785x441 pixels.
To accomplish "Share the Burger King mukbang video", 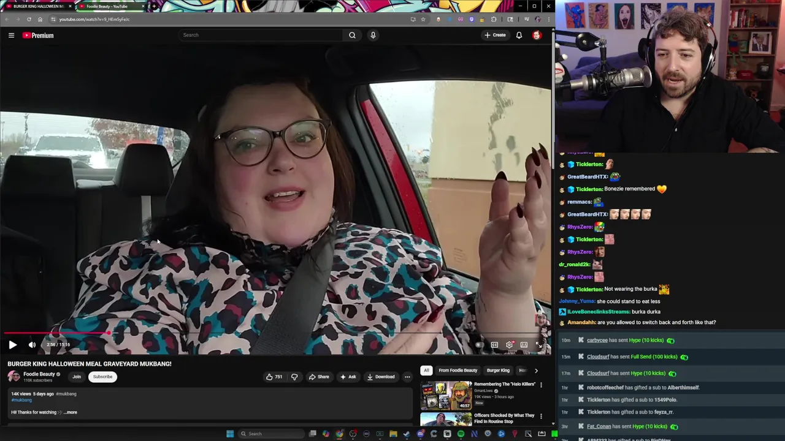I will pyautogui.click(x=319, y=377).
